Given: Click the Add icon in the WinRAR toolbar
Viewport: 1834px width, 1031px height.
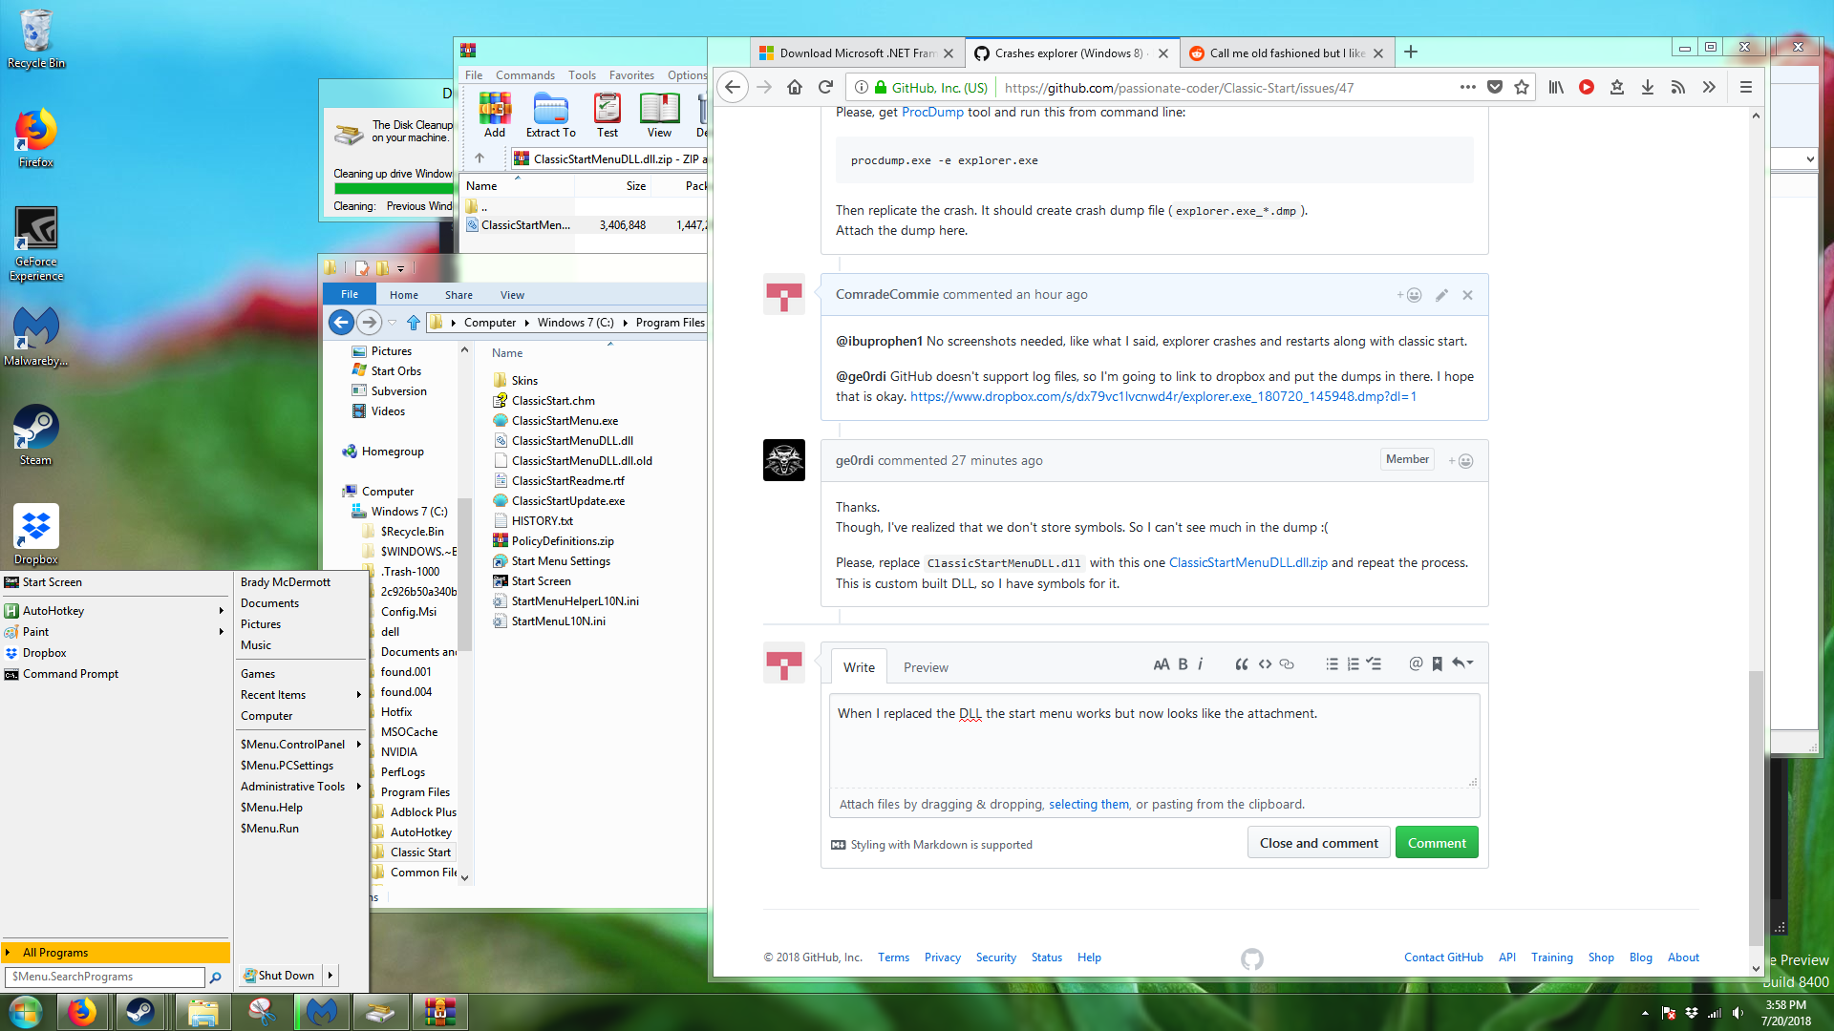Looking at the screenshot, I should (495, 116).
